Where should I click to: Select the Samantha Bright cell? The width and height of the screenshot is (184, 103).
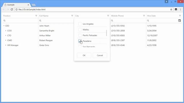coord(47,31)
